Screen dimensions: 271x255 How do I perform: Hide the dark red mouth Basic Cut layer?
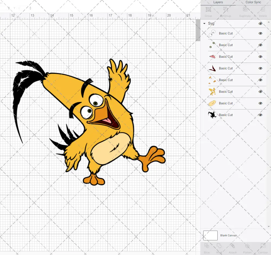pyautogui.click(x=260, y=68)
